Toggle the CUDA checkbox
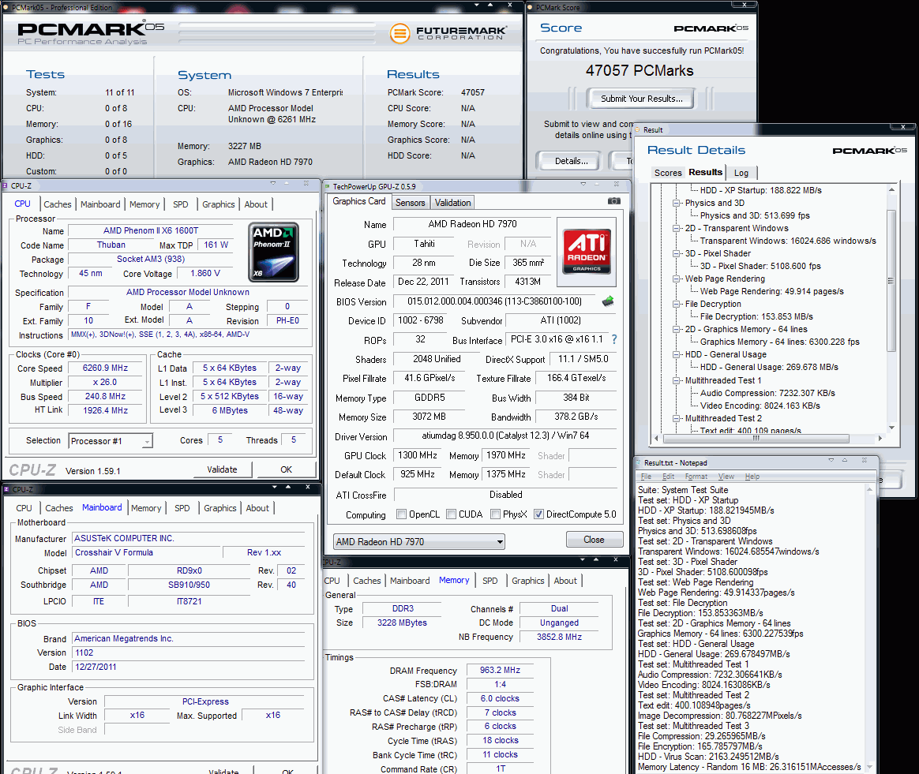 (452, 514)
